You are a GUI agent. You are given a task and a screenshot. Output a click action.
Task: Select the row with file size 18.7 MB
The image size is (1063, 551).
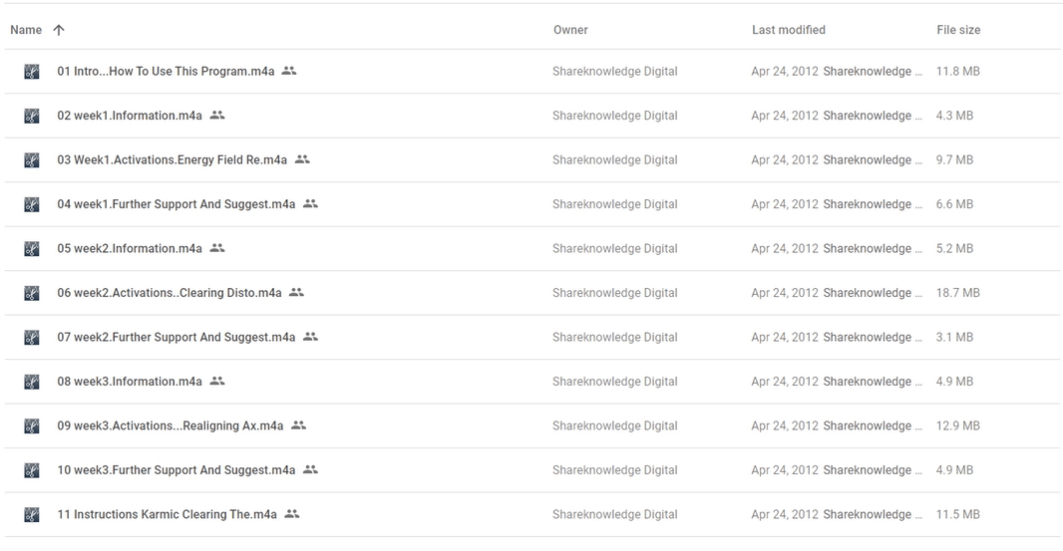(x=532, y=293)
